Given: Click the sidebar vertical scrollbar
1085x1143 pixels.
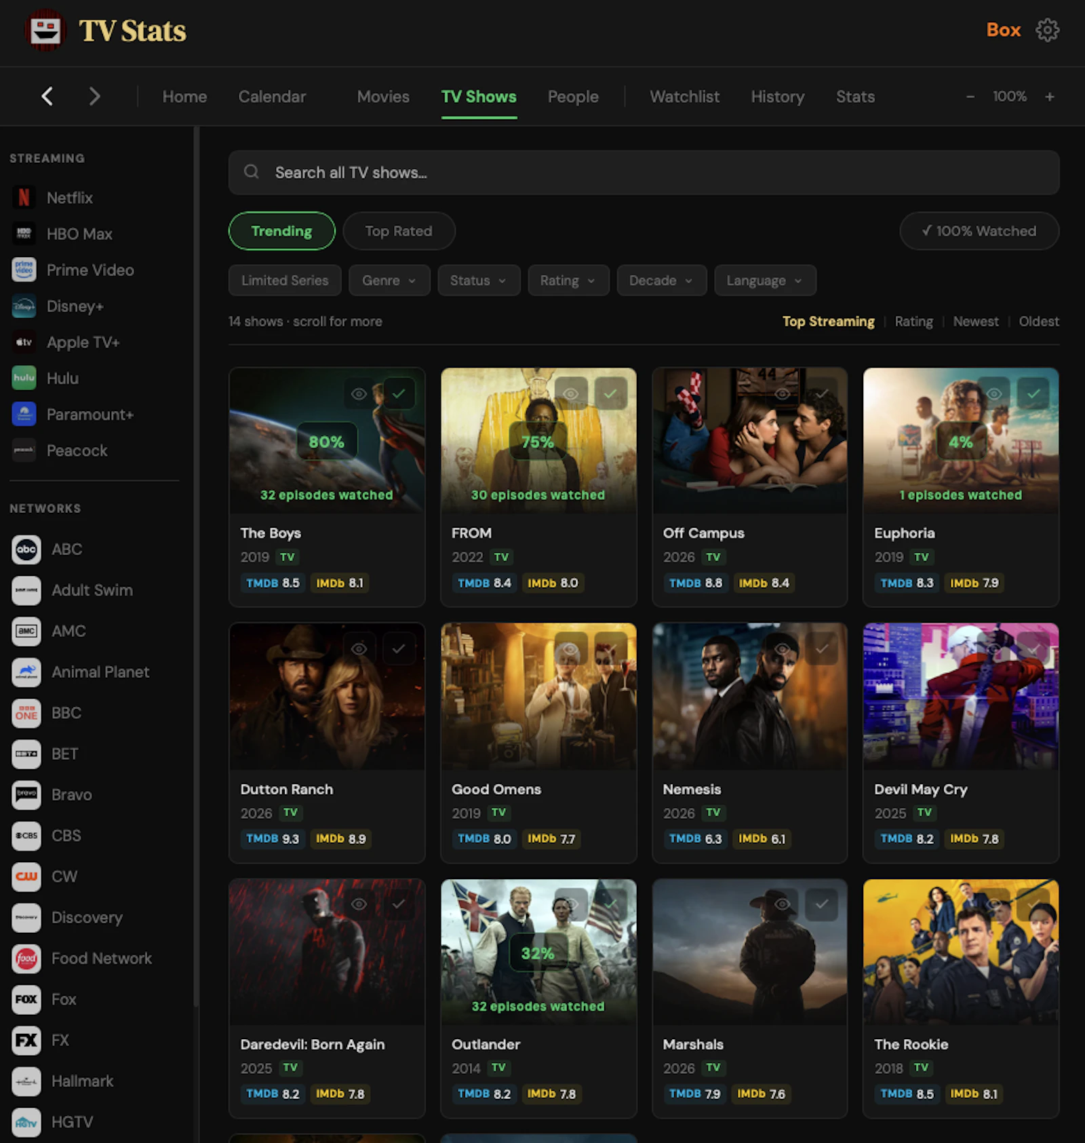Looking at the screenshot, I should (197, 566).
